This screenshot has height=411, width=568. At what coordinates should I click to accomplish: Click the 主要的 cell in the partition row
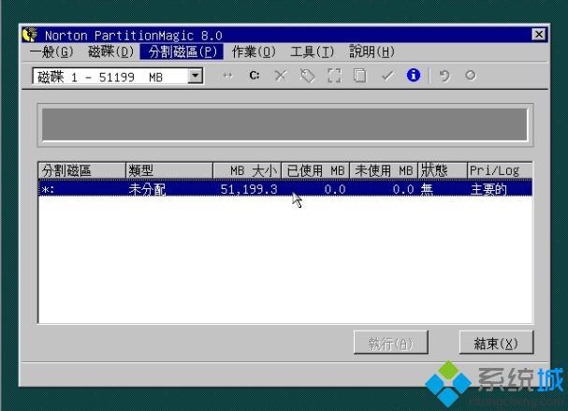tap(488, 189)
